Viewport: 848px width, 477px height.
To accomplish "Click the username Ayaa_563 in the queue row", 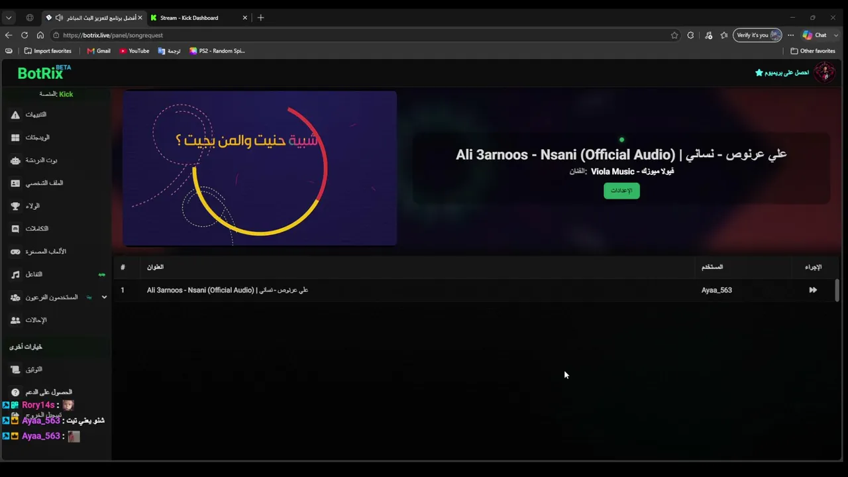I will (717, 290).
